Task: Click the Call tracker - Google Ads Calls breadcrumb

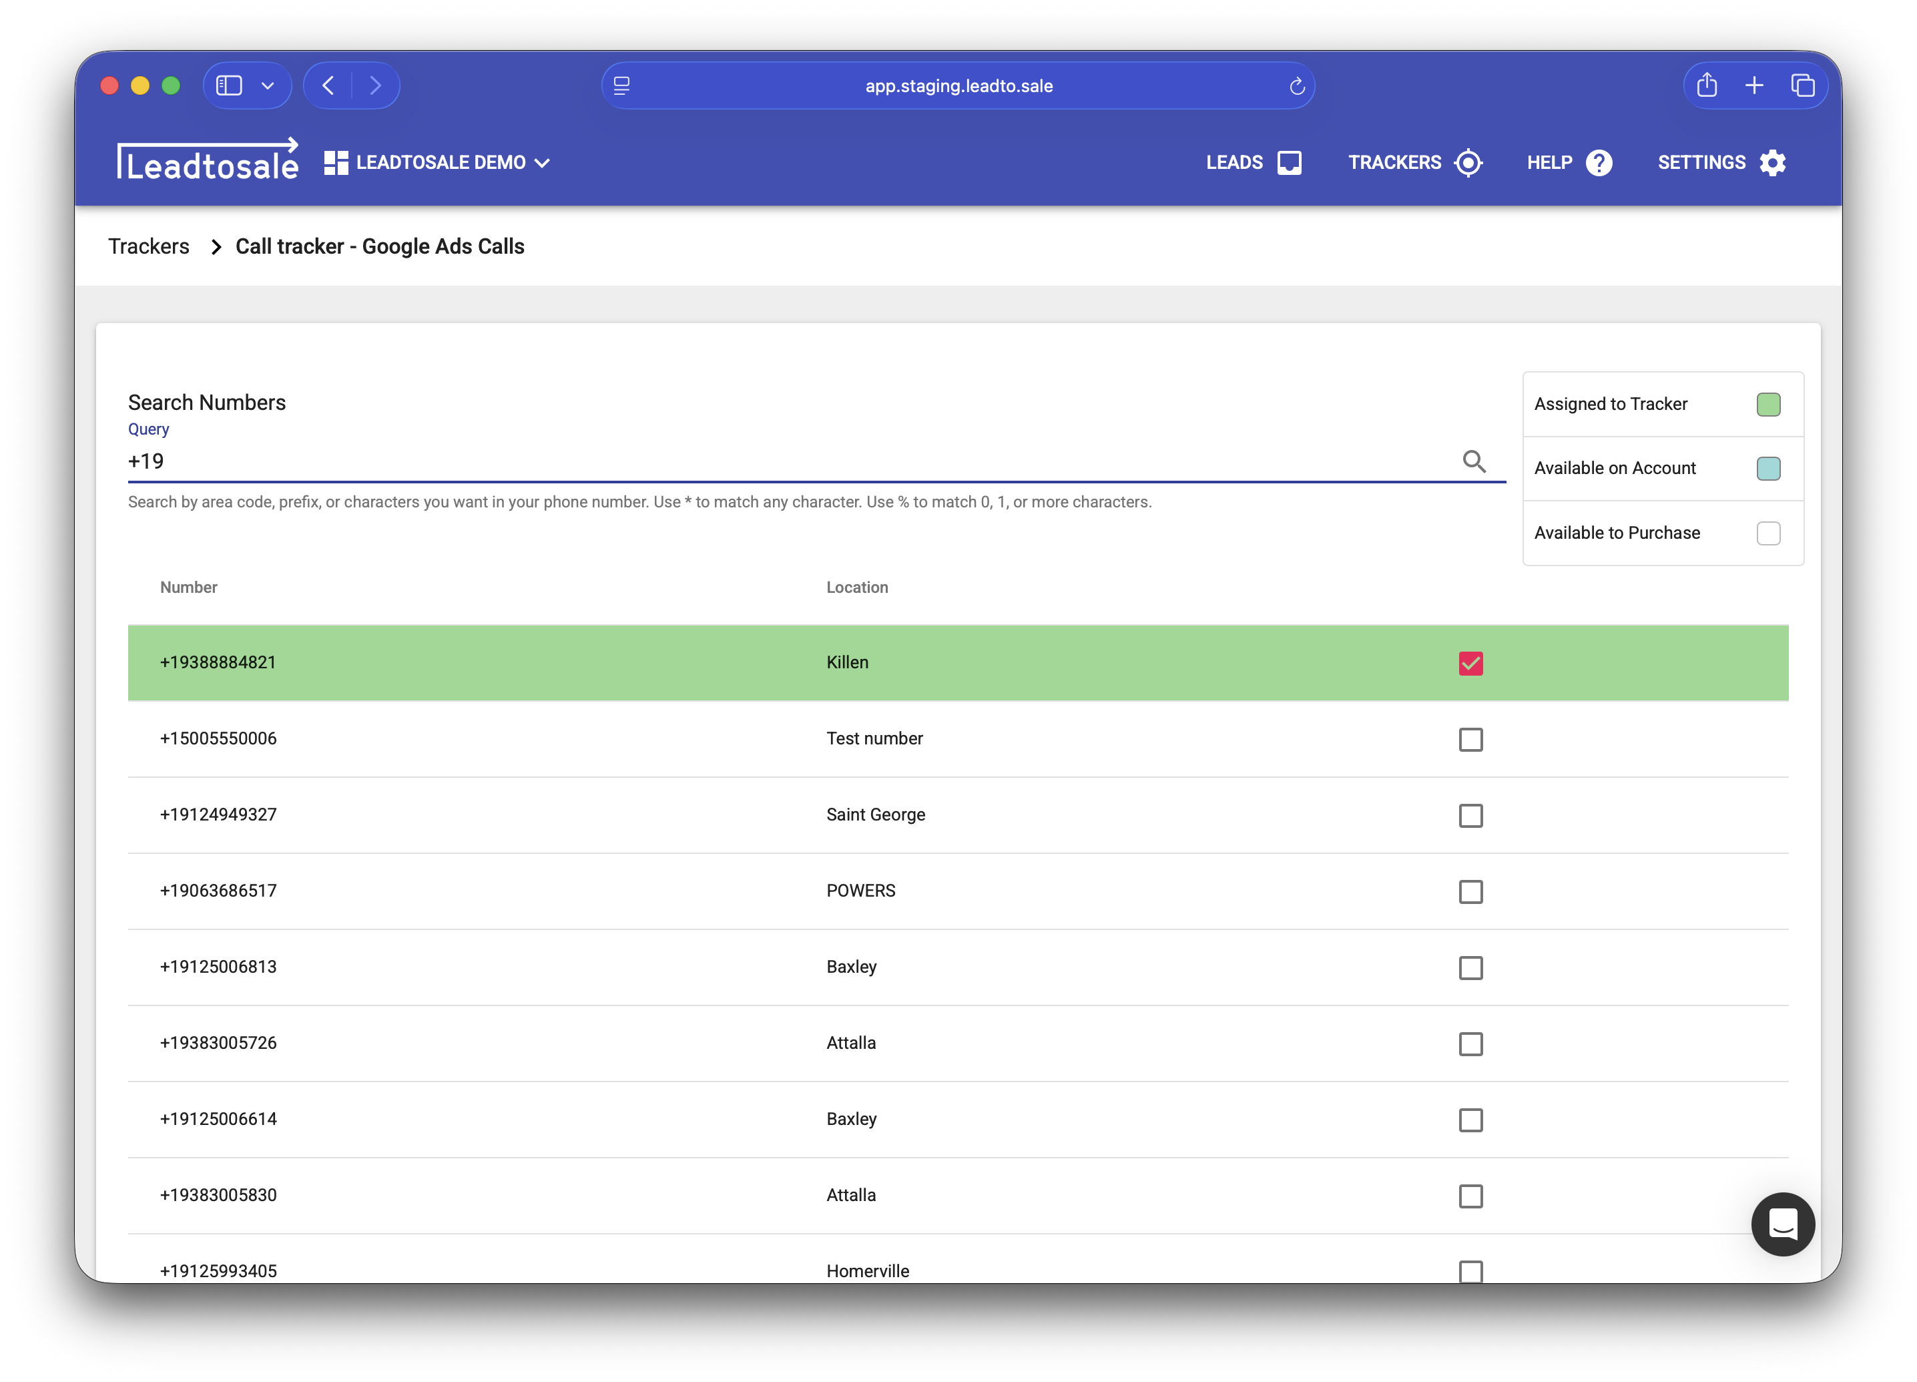Action: pyautogui.click(x=380, y=246)
